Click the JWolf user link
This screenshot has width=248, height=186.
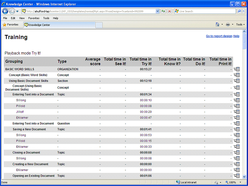click(20, 112)
